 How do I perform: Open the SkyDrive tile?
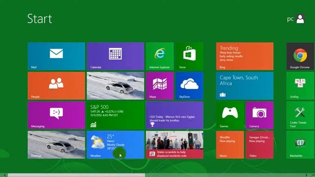coord(189,86)
